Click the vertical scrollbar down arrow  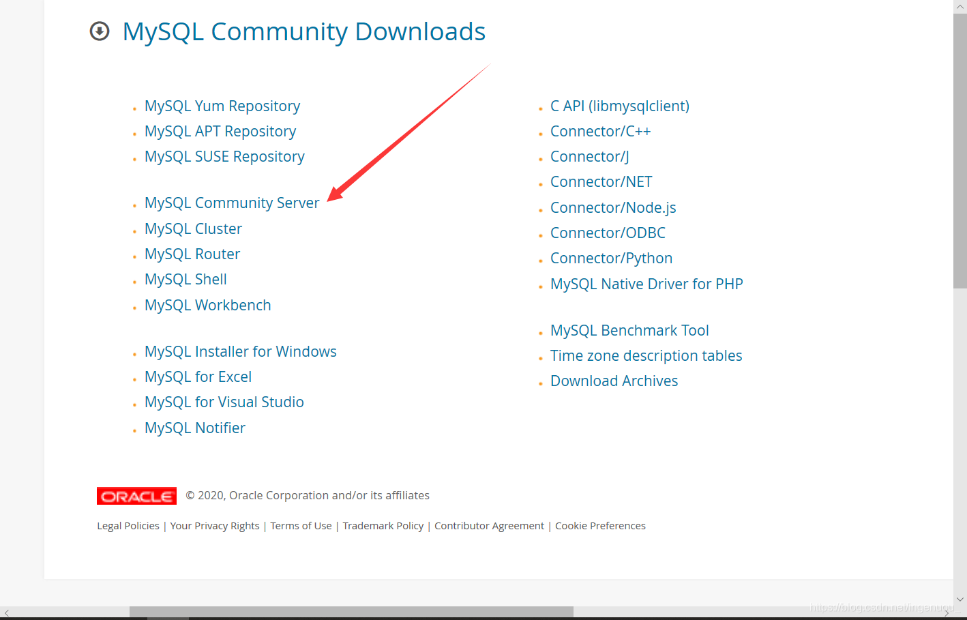(x=960, y=600)
